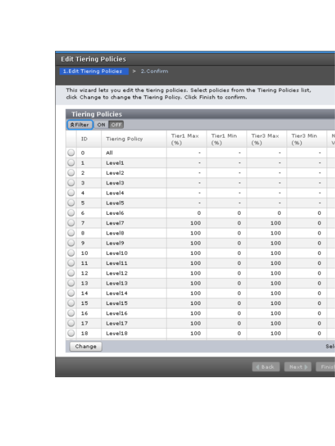Click the 'Level6' policy name
Screen dimensions: 335x446
point(115,213)
